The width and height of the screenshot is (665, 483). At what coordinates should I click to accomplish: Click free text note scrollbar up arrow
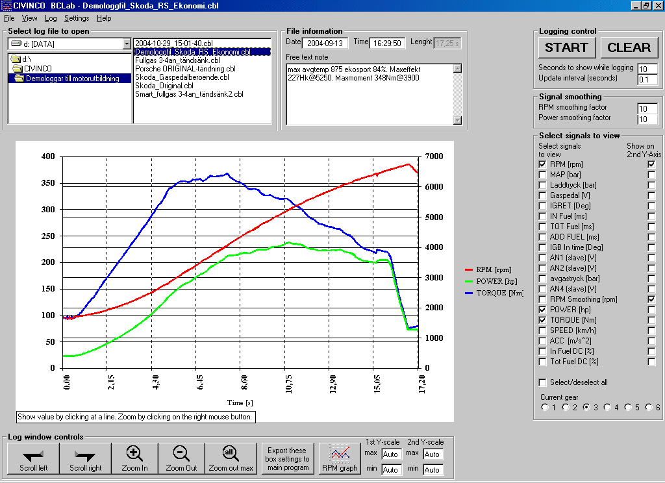click(x=458, y=68)
